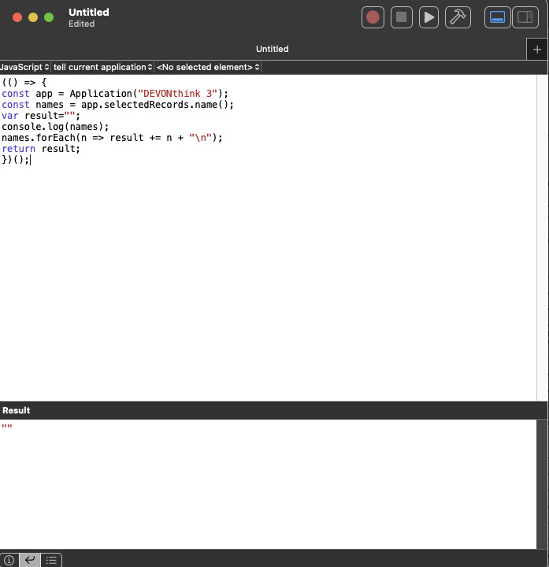This screenshot has width=549, height=567.
Task: Toggle the bottom accessory pane view
Action: click(497, 17)
